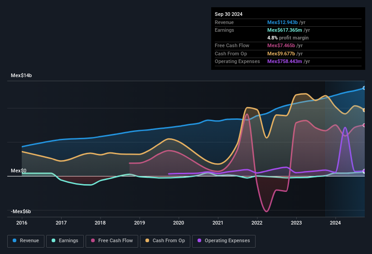Click the purple dot in the Operating Expenses legend
The width and height of the screenshot is (372, 254).
point(199,241)
